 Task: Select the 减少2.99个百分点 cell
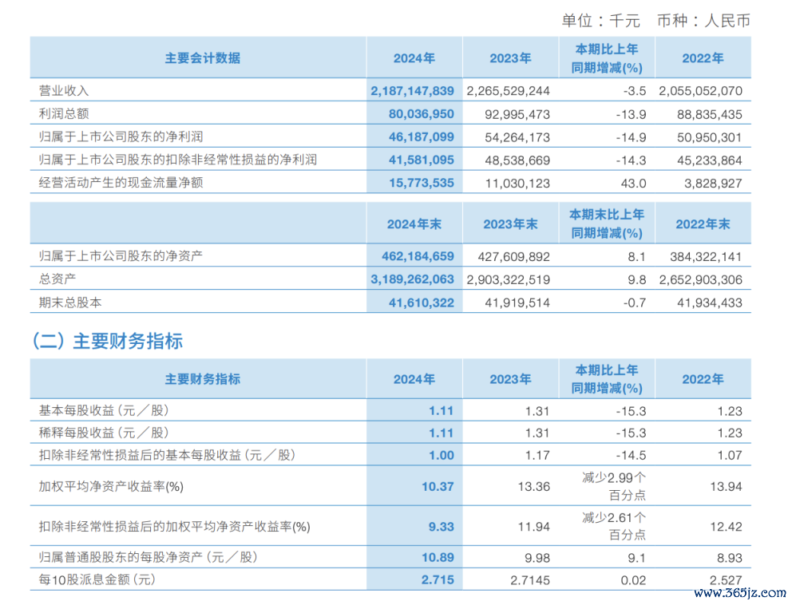614,486
